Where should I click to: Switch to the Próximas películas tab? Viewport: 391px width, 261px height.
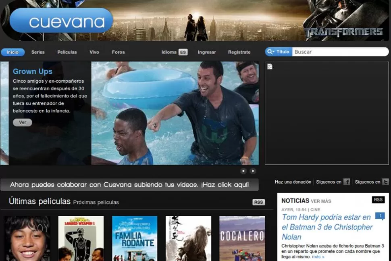point(96,202)
